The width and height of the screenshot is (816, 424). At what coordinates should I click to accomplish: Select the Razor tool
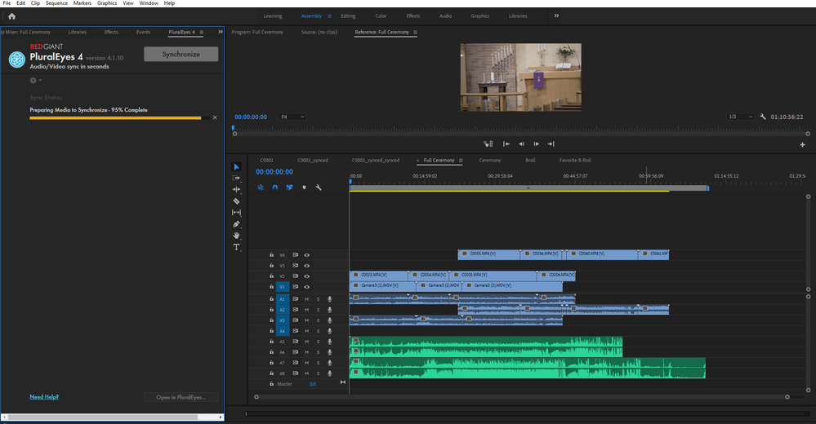tap(237, 201)
